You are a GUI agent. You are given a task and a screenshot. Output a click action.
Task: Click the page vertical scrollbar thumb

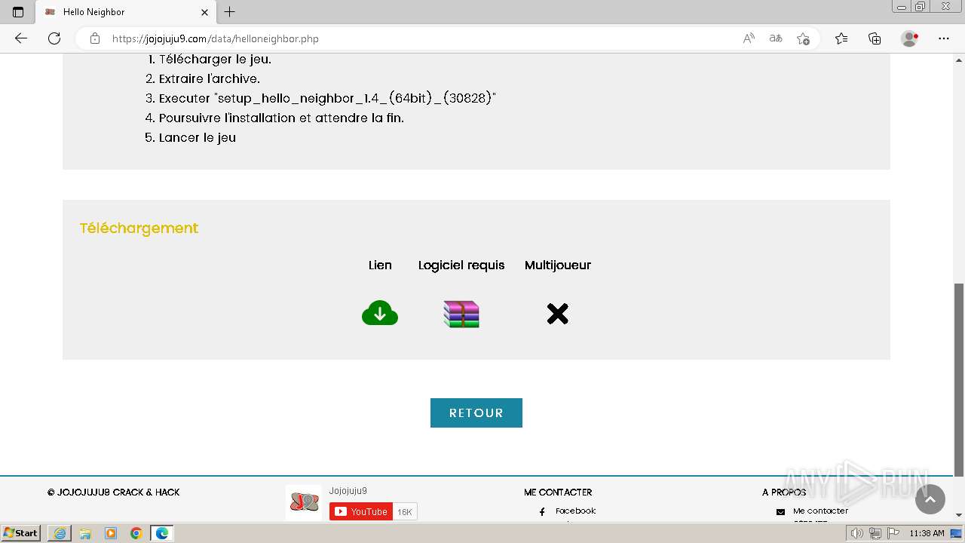pyautogui.click(x=959, y=379)
